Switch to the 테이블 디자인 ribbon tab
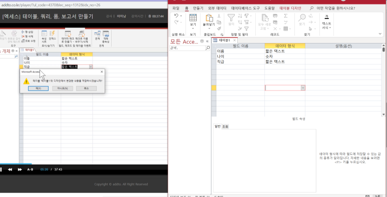Viewport: 387px width, 197px height. [290, 8]
